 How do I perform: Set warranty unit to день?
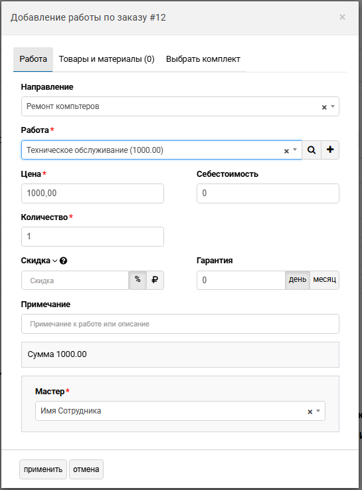point(298,280)
